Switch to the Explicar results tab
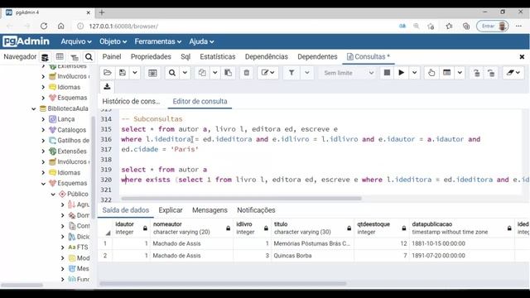The image size is (530, 298). pyautogui.click(x=171, y=210)
